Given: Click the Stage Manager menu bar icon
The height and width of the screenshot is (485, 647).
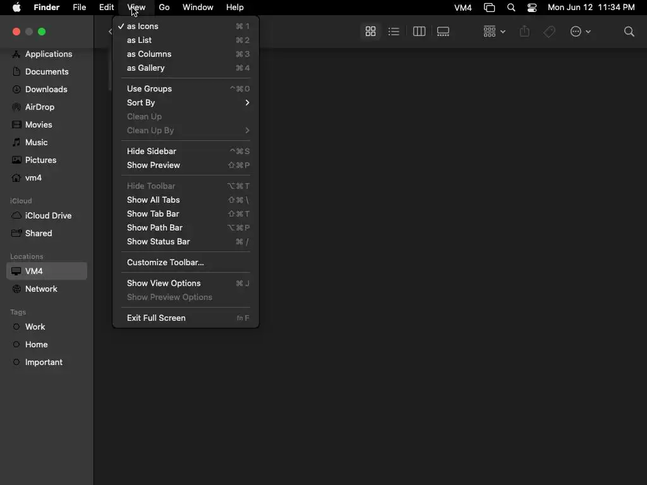Looking at the screenshot, I should pos(490,8).
